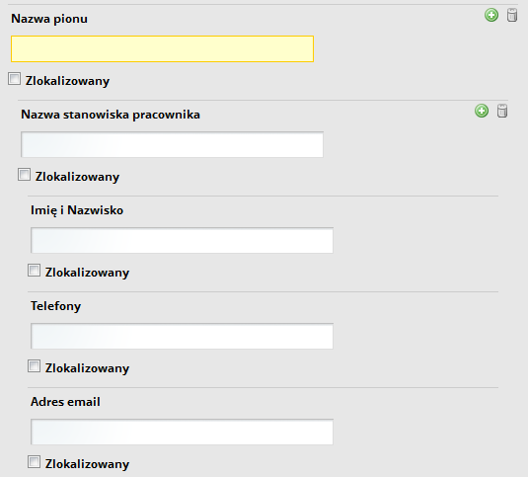The width and height of the screenshot is (528, 477).
Task: Enable Zlokalizowany checkbox below Nazwa stanowiska pracownika
Action: point(24,175)
